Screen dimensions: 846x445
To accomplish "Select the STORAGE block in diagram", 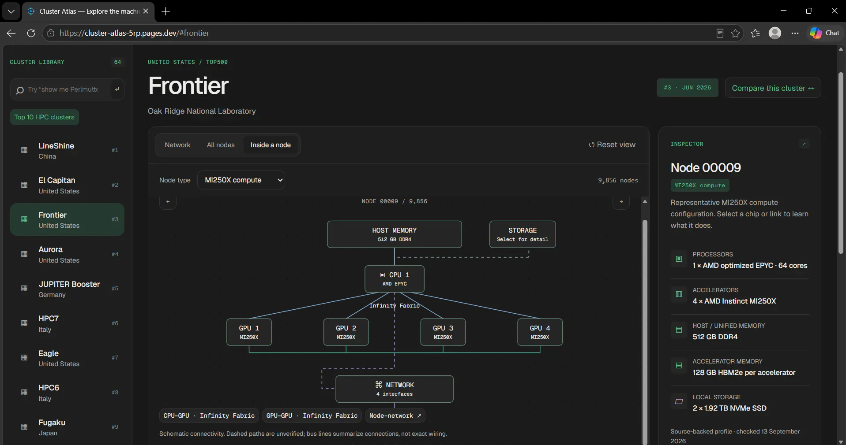I will (x=523, y=234).
